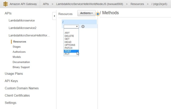Screen dimensions: 171x109
Task: Select the root / resource row
Action: (79, 22)
